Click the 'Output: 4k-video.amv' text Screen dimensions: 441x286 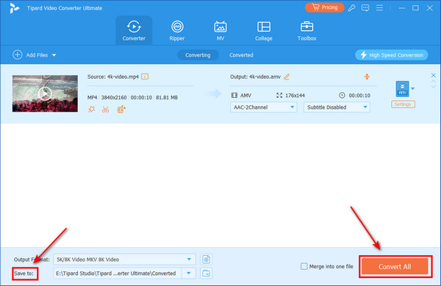[x=255, y=76]
